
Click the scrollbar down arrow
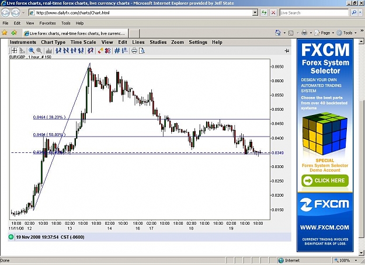point(361,253)
